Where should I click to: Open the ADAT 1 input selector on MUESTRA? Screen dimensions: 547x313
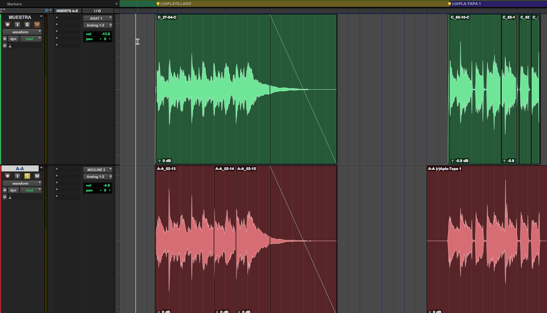pyautogui.click(x=97, y=18)
